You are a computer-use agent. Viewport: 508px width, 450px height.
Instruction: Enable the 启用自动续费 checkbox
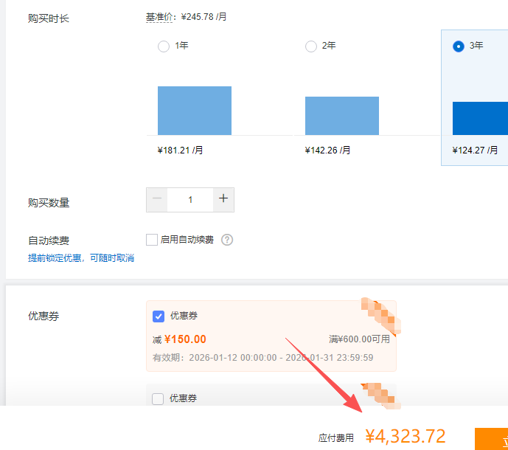152,240
